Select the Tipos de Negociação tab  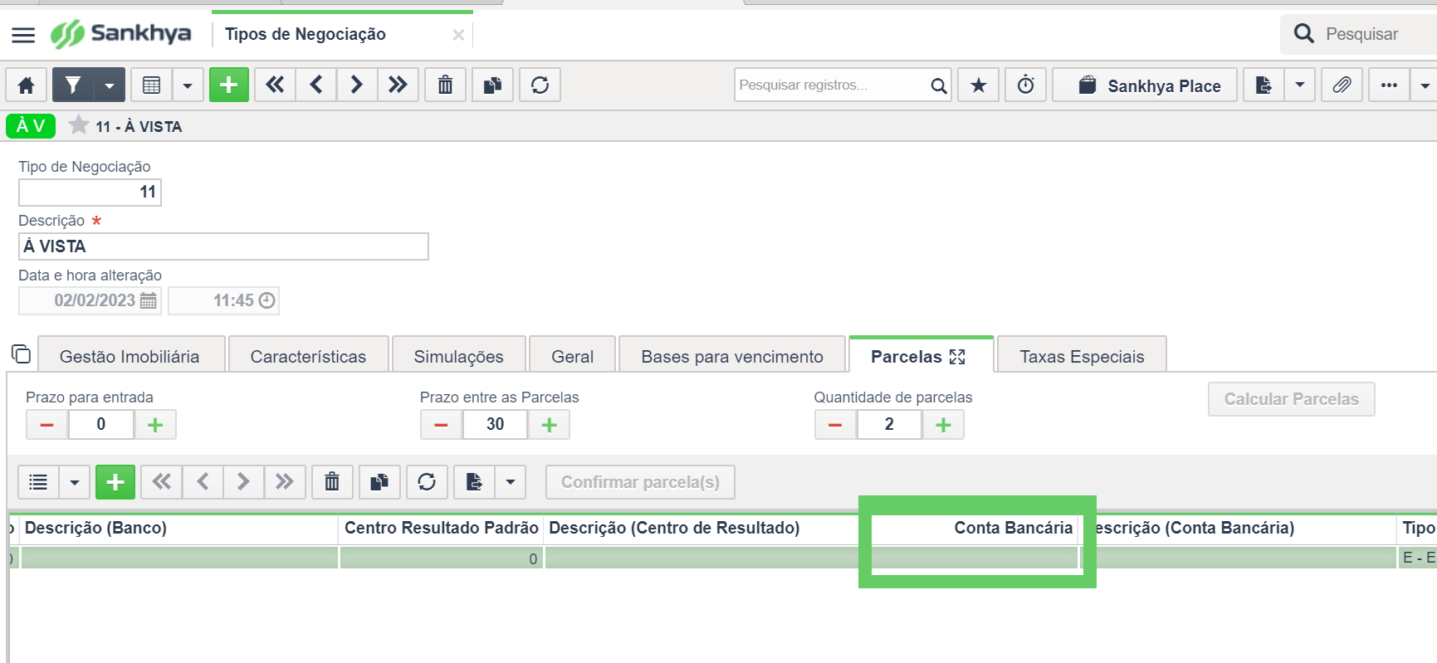click(305, 34)
